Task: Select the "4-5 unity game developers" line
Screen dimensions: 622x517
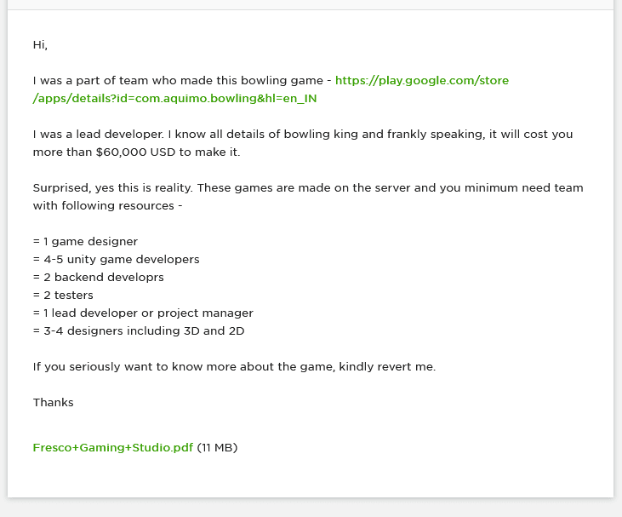Action: [x=116, y=260]
